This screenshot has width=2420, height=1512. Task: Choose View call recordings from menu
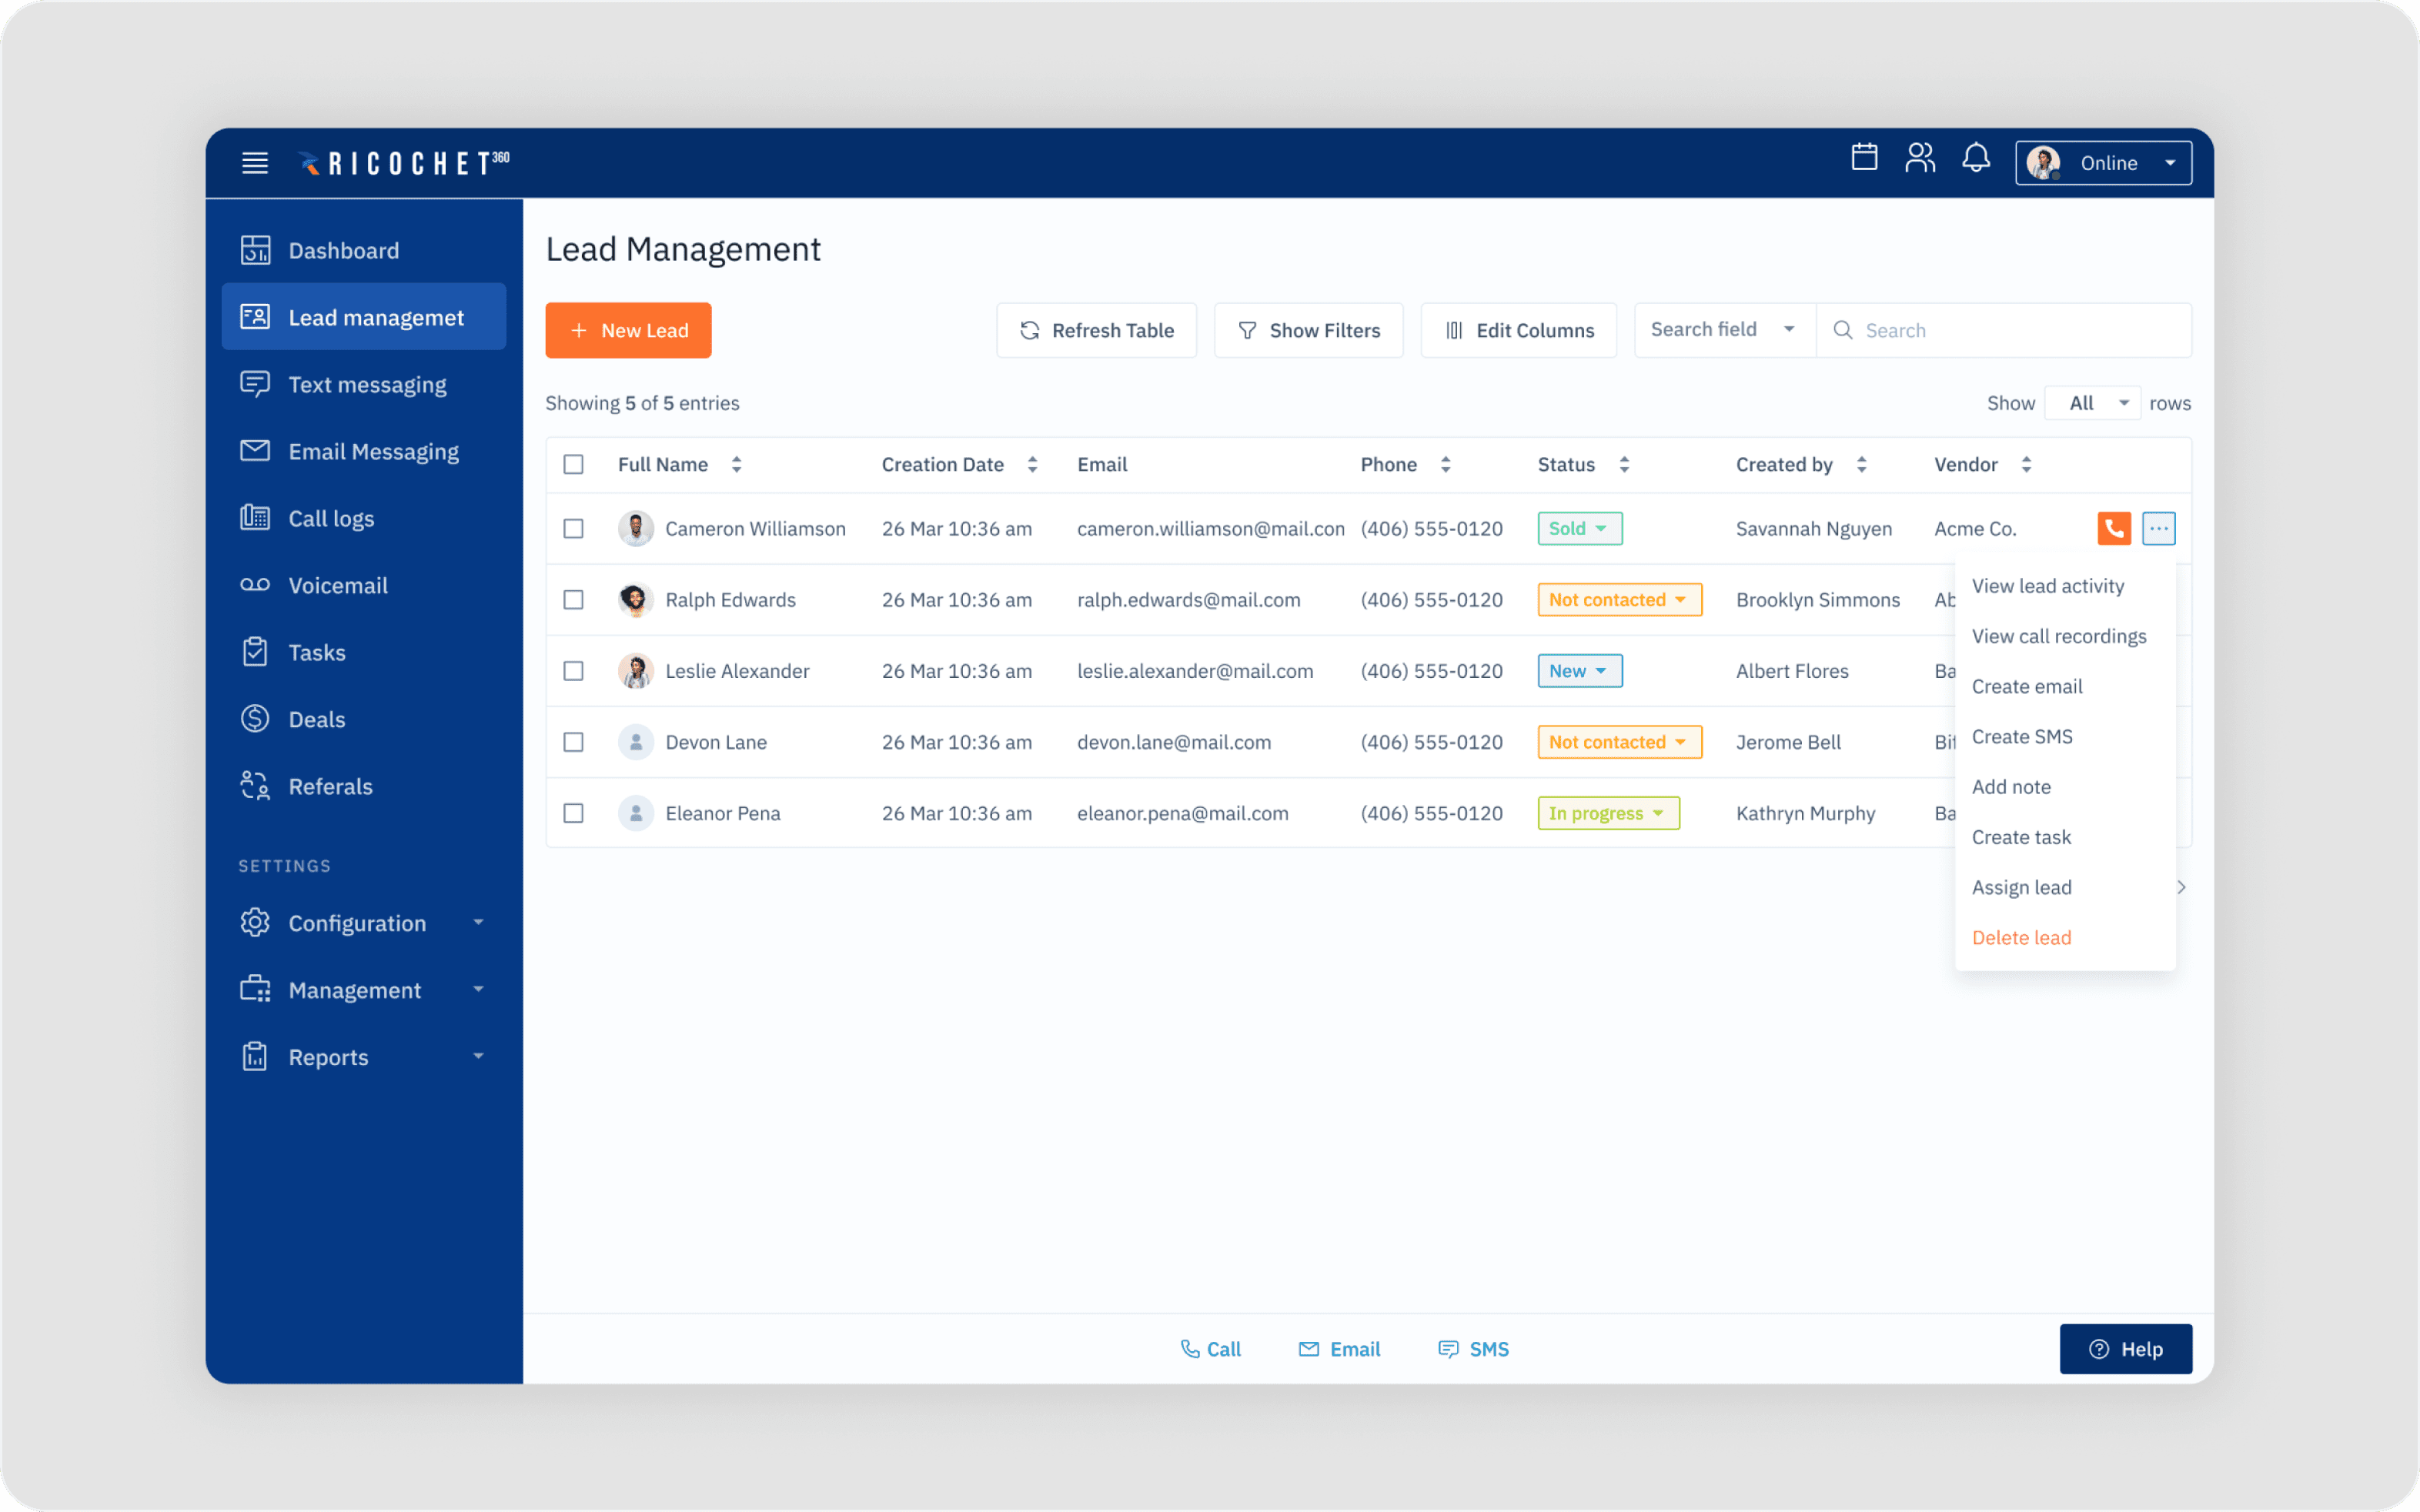[x=2058, y=636]
